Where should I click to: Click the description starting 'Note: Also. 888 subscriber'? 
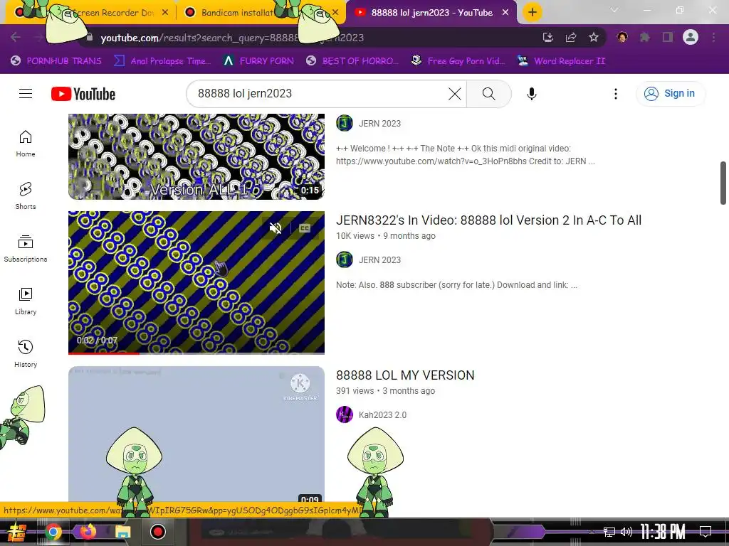pos(456,285)
